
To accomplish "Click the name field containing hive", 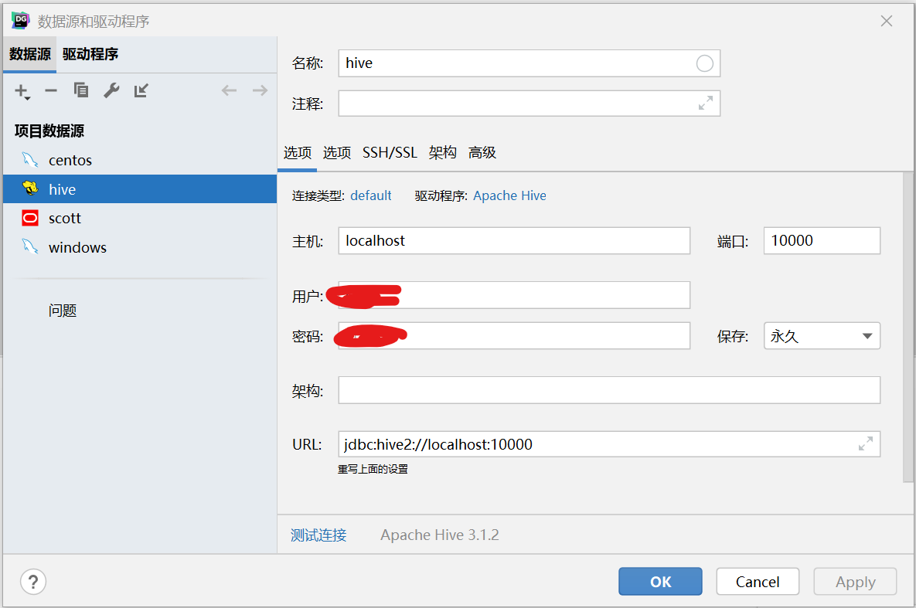I will point(529,63).
